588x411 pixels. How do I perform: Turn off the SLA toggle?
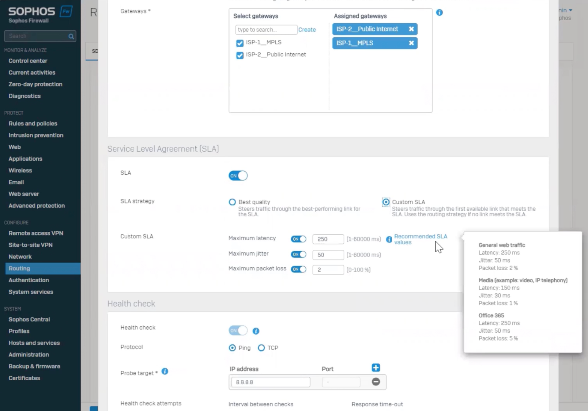(238, 176)
